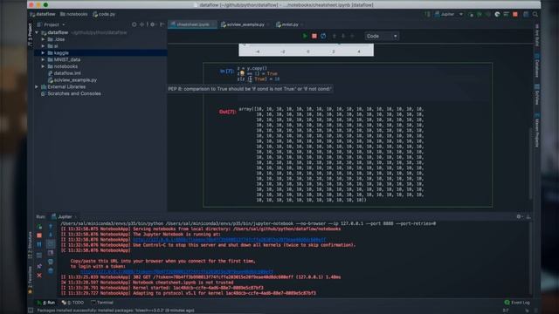
Task: Open the Jupyter run configuration dropdown
Action: click(x=448, y=14)
